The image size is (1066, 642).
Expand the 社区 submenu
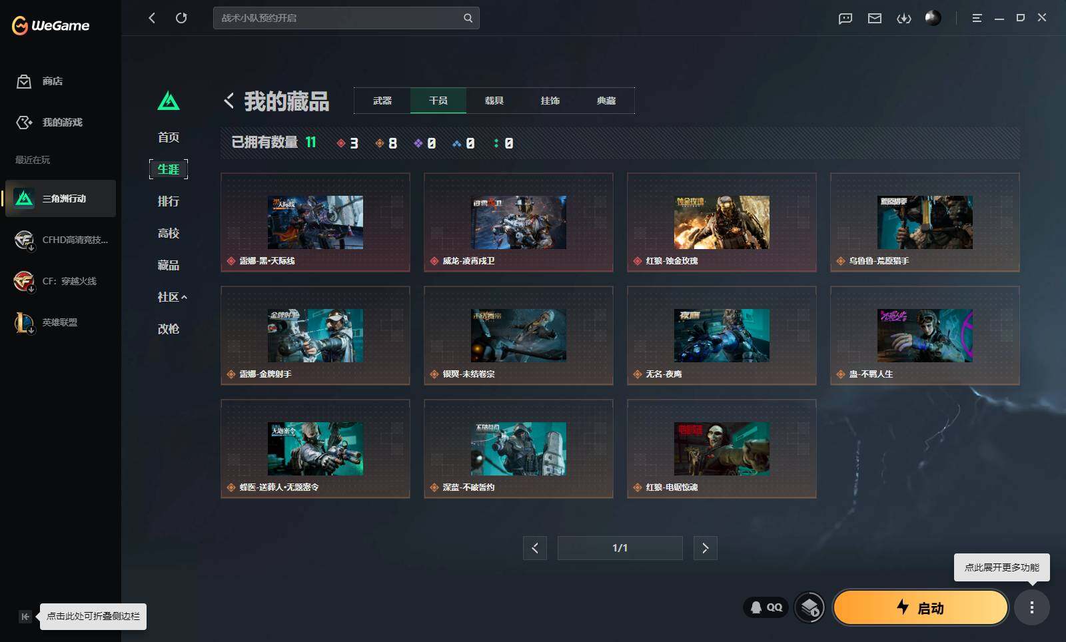click(173, 297)
